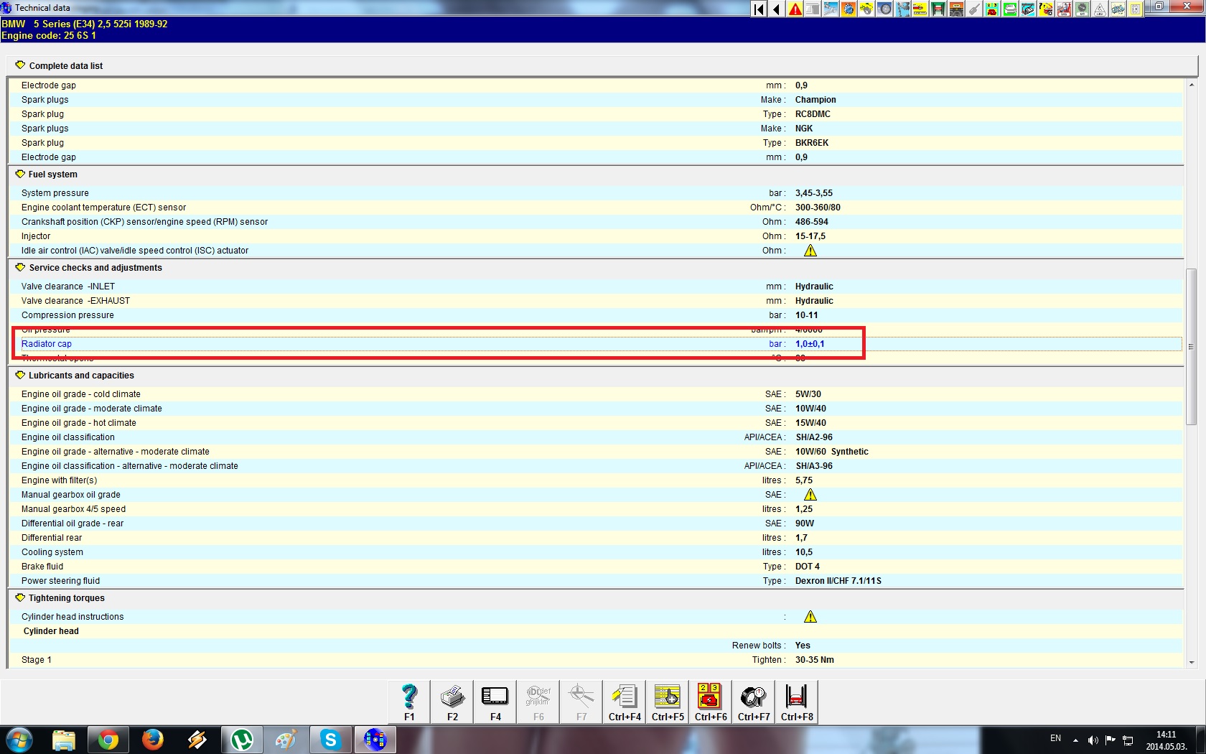This screenshot has width=1206, height=754.
Task: Click the F4 screen display icon
Action: [x=495, y=702]
